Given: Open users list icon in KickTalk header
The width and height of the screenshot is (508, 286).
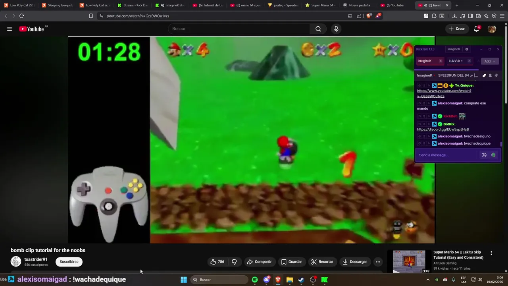Looking at the screenshot, I should point(490,75).
